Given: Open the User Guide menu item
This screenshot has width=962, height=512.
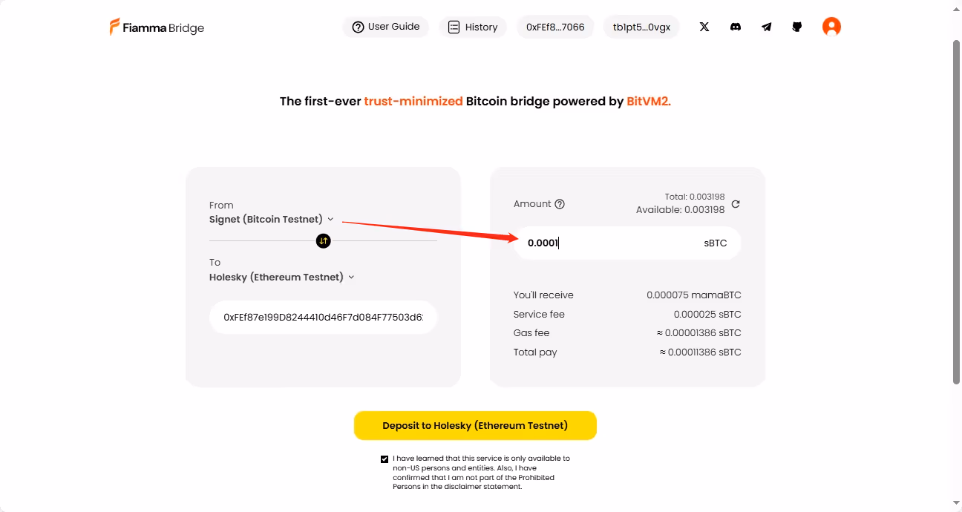Looking at the screenshot, I should tap(386, 27).
